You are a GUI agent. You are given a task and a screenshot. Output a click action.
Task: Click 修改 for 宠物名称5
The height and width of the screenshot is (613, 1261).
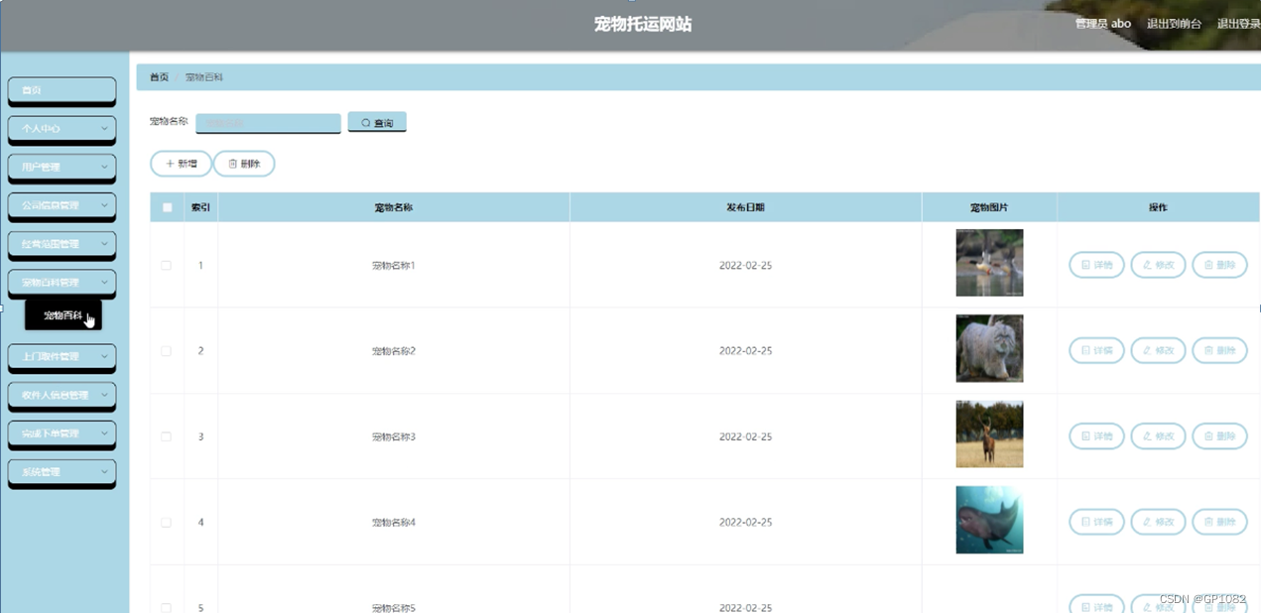coord(1158,604)
